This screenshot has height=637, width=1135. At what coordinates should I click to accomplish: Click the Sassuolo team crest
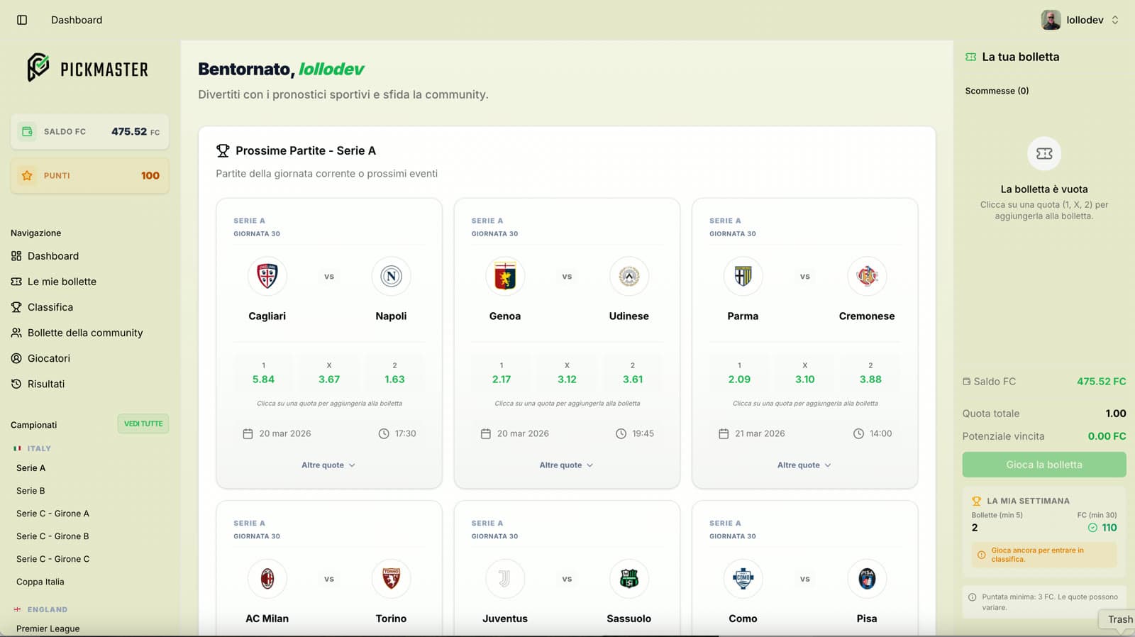pos(629,579)
